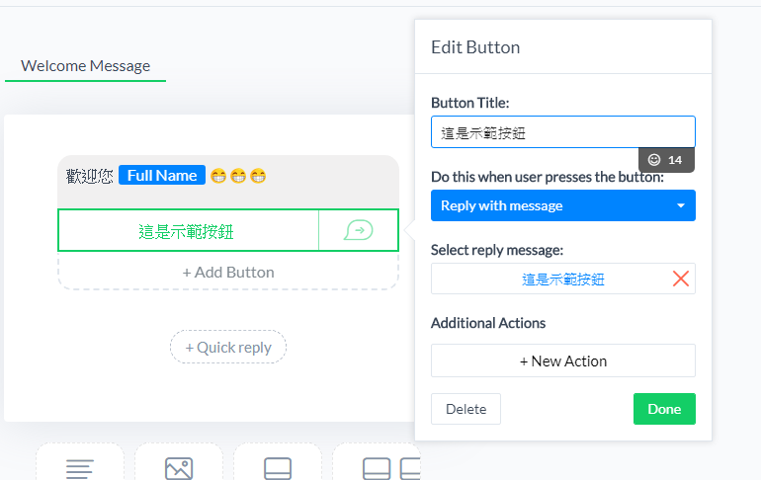Open the Reply with message dropdown
The width and height of the screenshot is (761, 480).
tap(563, 205)
